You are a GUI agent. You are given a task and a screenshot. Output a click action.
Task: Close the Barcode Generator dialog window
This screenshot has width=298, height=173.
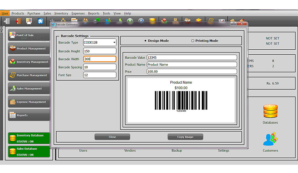pos(242,24)
